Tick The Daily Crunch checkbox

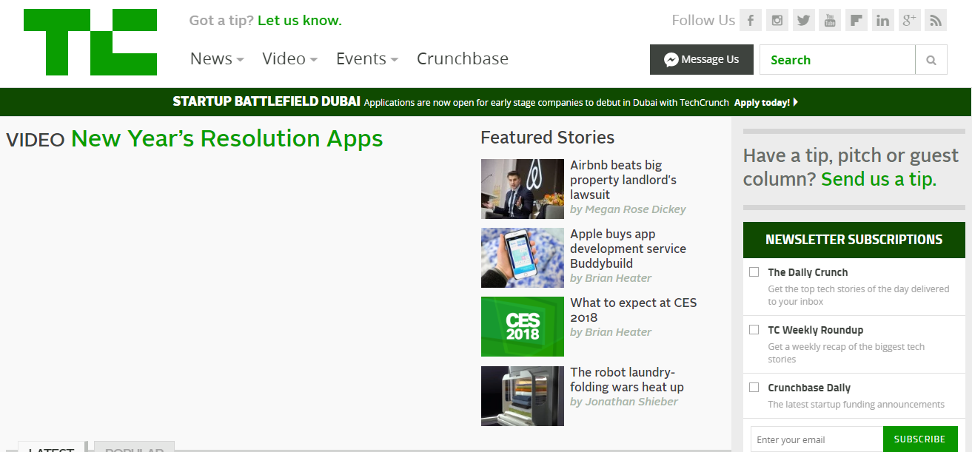pos(754,271)
